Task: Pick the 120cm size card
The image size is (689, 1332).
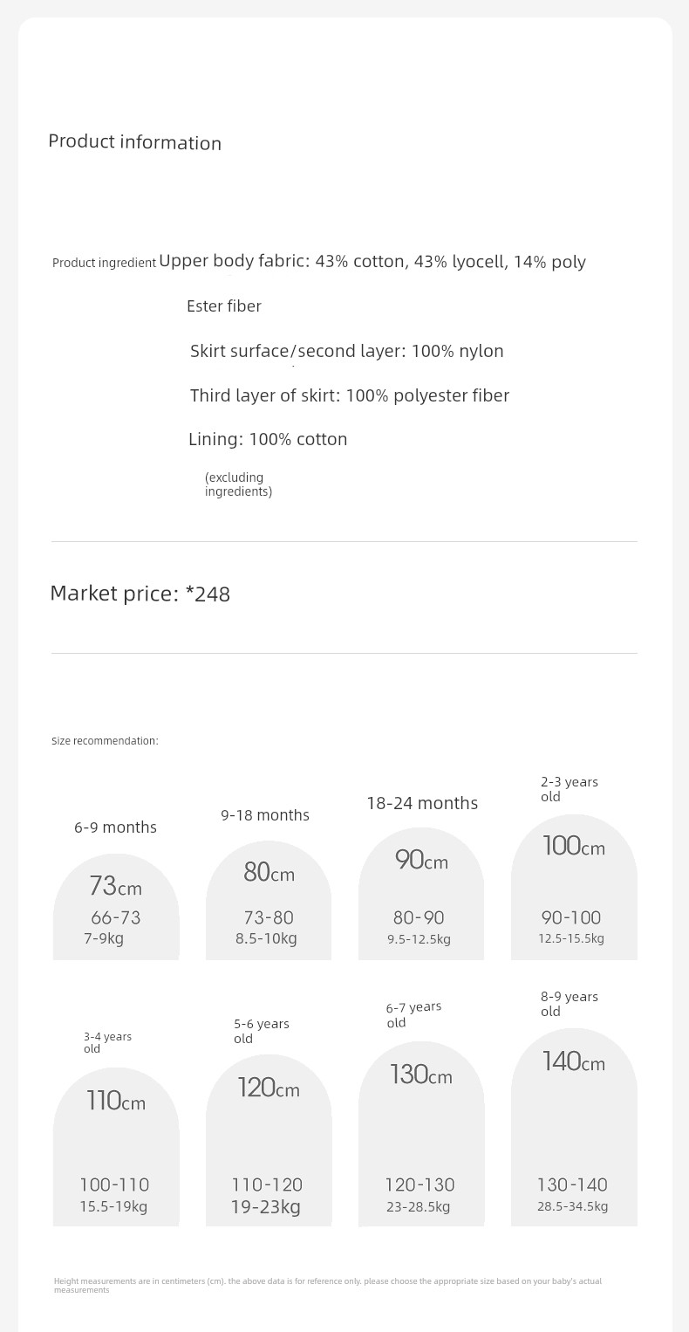Action: point(269,1140)
